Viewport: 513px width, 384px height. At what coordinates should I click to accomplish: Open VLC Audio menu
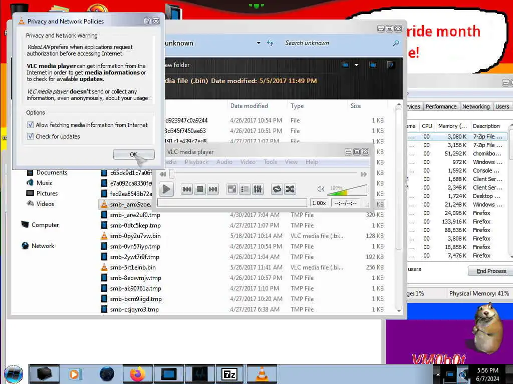point(224,162)
